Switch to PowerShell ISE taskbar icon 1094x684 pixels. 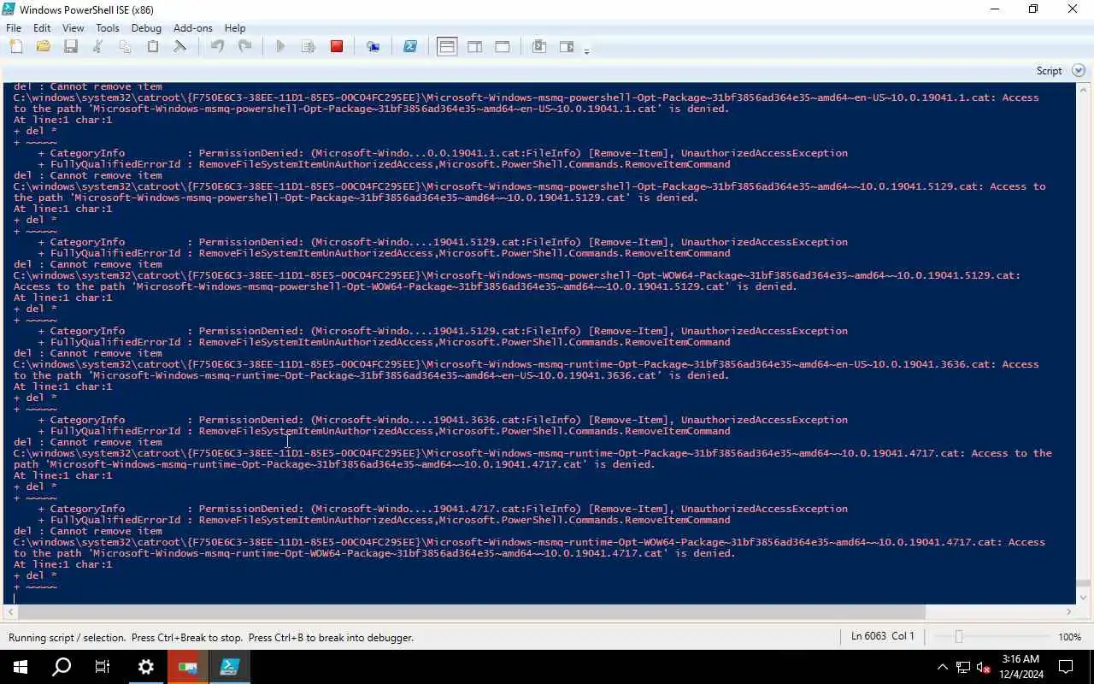pyautogui.click(x=229, y=667)
